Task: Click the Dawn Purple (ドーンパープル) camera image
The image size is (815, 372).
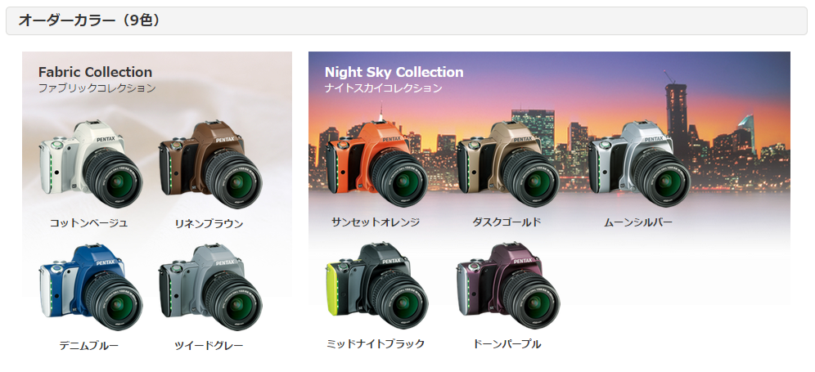Action: 508,286
